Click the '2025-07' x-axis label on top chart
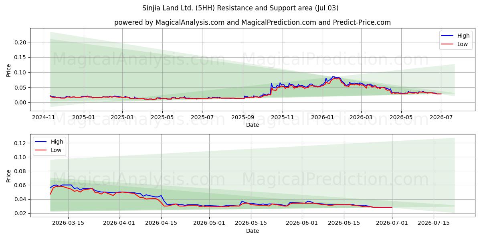481x240 pixels. point(202,117)
